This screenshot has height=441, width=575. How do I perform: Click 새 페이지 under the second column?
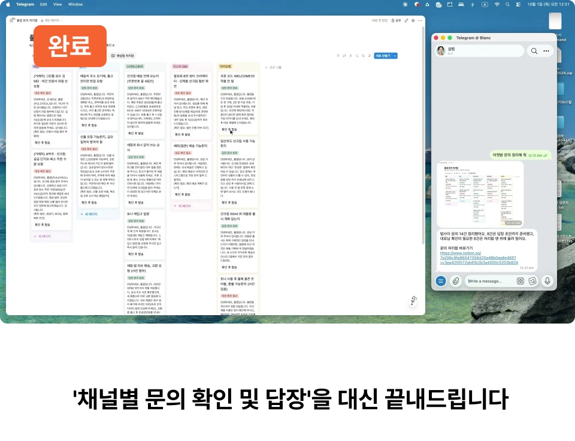click(89, 214)
